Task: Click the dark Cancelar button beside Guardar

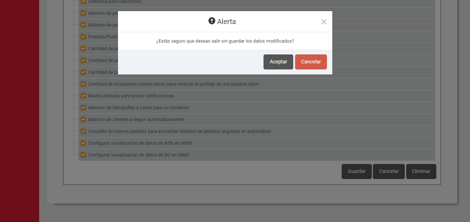Action: coord(389,172)
